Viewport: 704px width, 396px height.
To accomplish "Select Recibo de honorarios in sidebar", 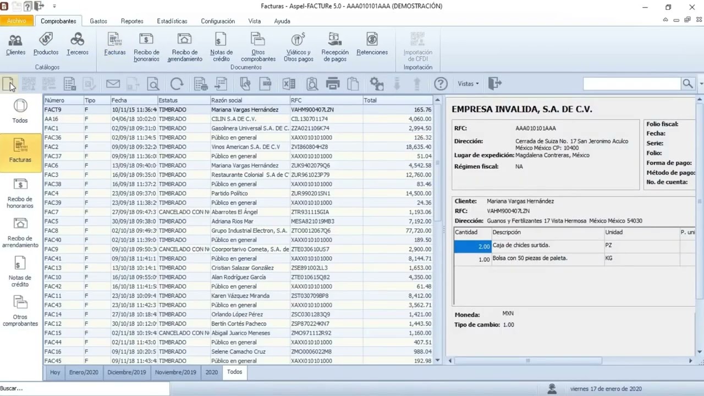I will (x=20, y=193).
